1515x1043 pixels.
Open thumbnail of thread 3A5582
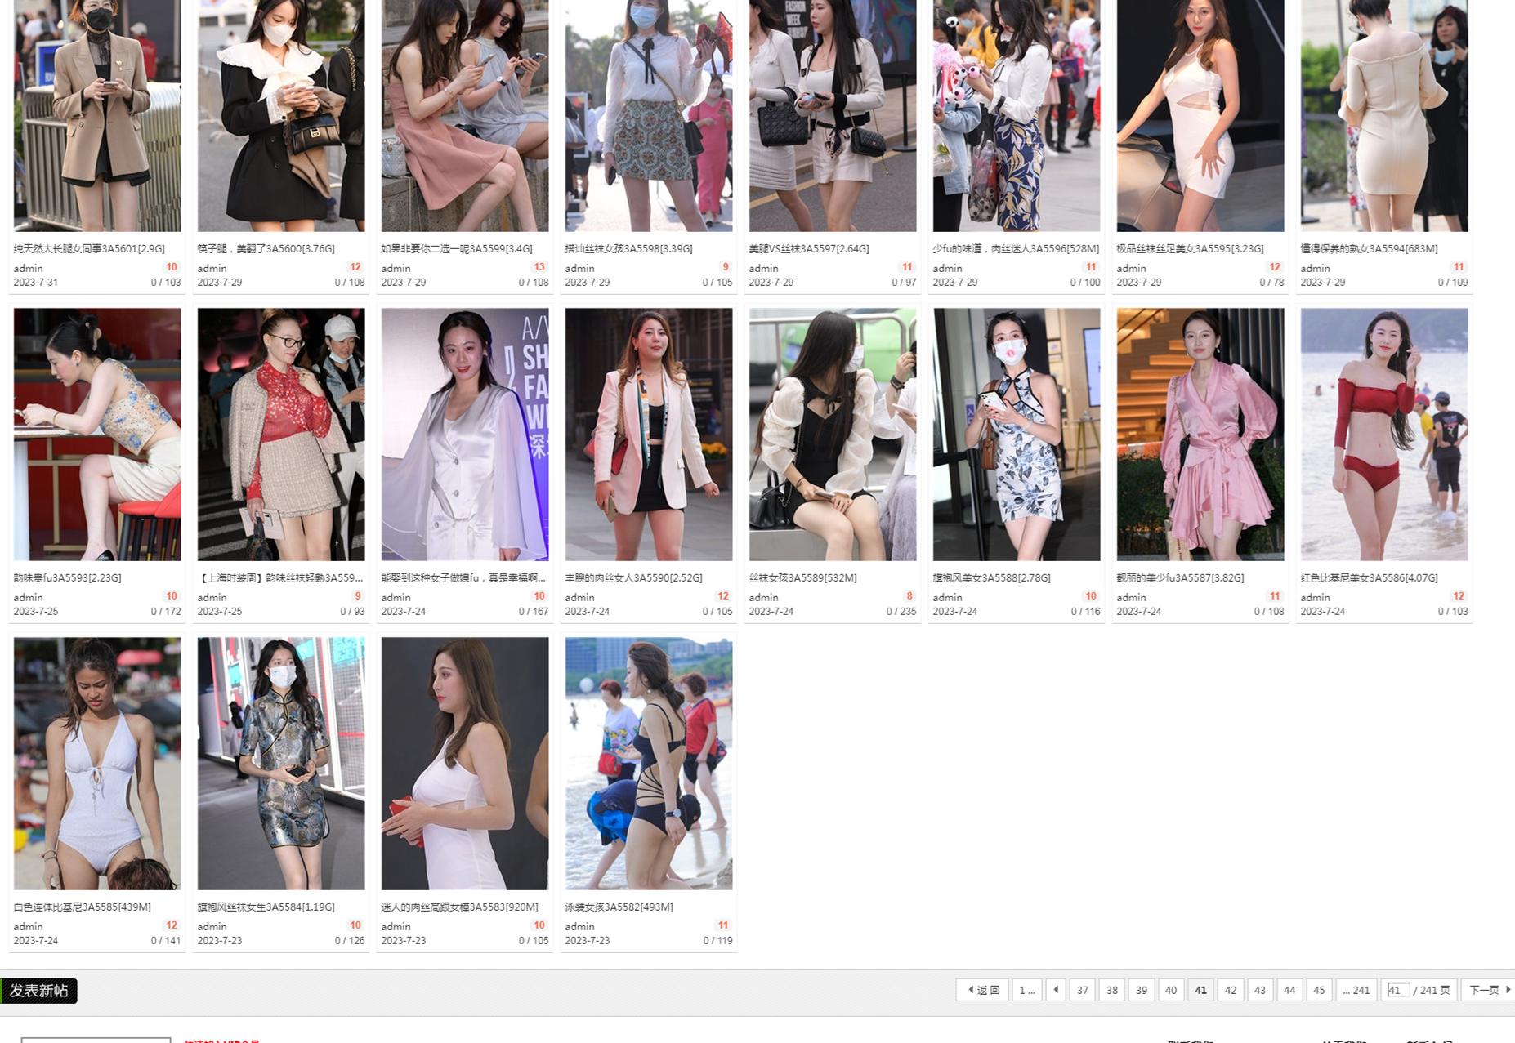point(649,764)
